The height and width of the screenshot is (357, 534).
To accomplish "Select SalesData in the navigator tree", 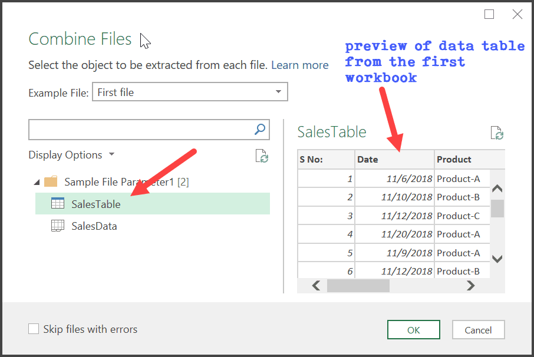I will [x=94, y=226].
